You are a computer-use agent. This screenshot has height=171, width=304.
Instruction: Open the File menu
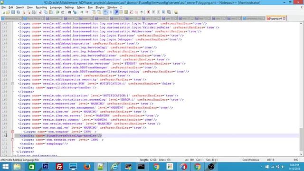(x=3, y=8)
